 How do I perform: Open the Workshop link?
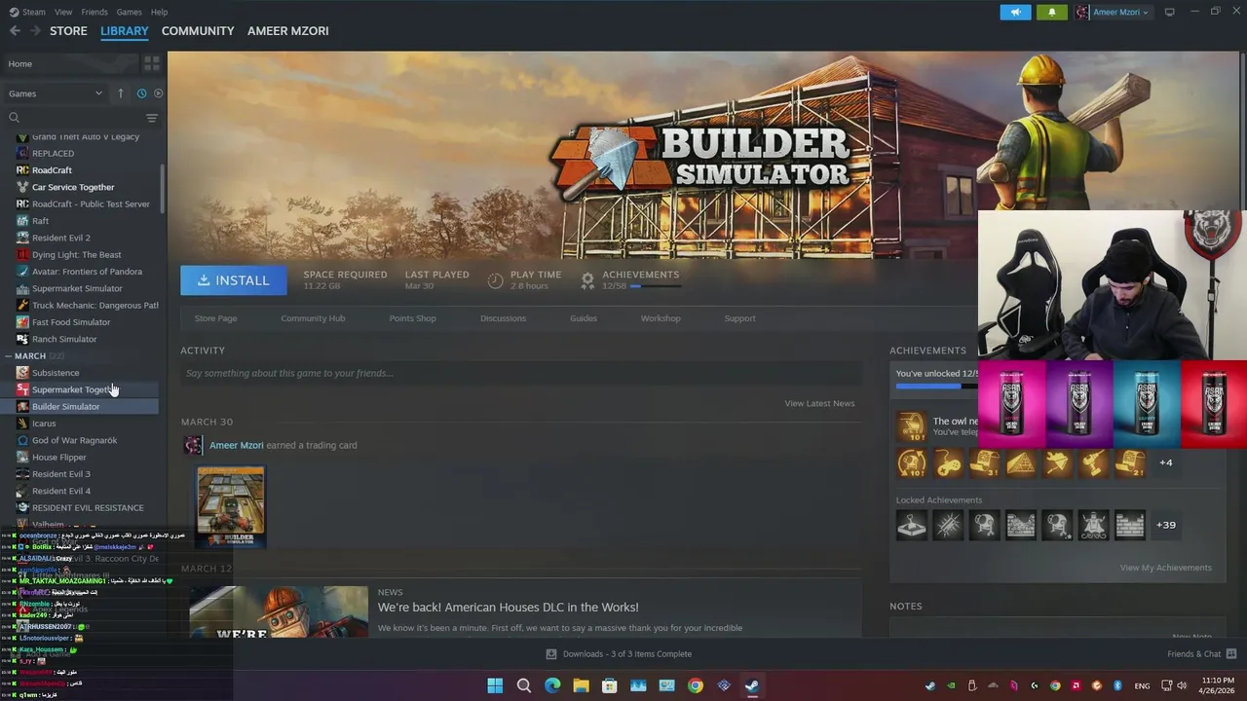[x=661, y=318]
